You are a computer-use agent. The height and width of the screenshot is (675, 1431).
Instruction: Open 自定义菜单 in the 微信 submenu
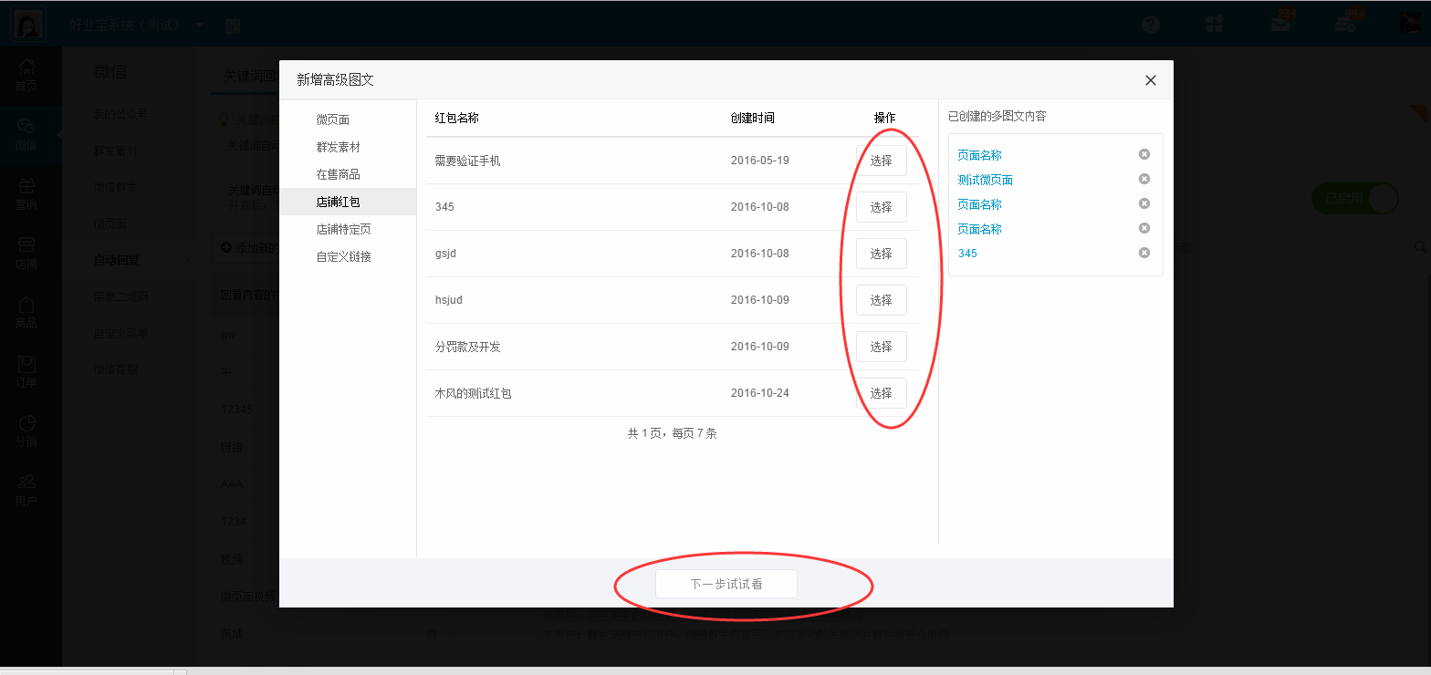pyautogui.click(x=120, y=333)
